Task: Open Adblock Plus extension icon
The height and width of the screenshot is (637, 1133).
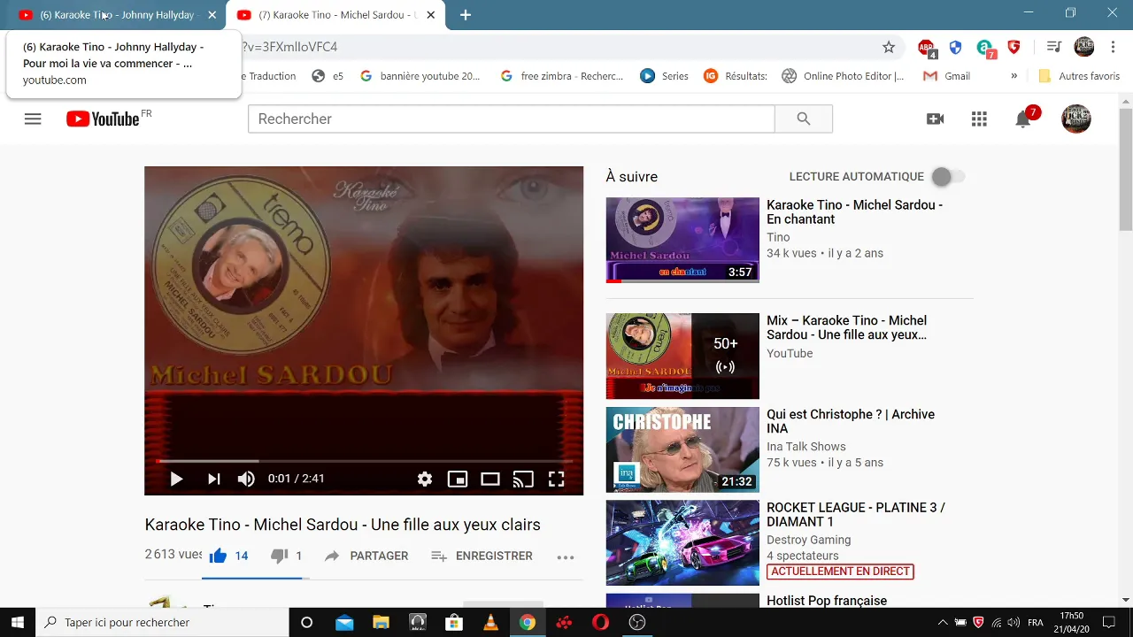Action: point(927,49)
